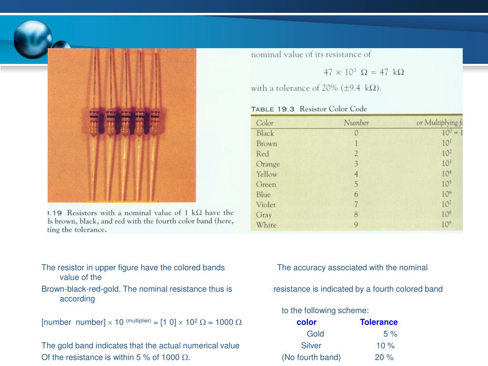Click 'The gold band indicates' sentence
The image size is (488, 366).
pos(141,346)
